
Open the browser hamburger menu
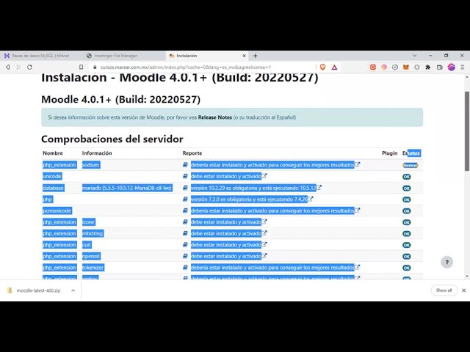pos(463,67)
